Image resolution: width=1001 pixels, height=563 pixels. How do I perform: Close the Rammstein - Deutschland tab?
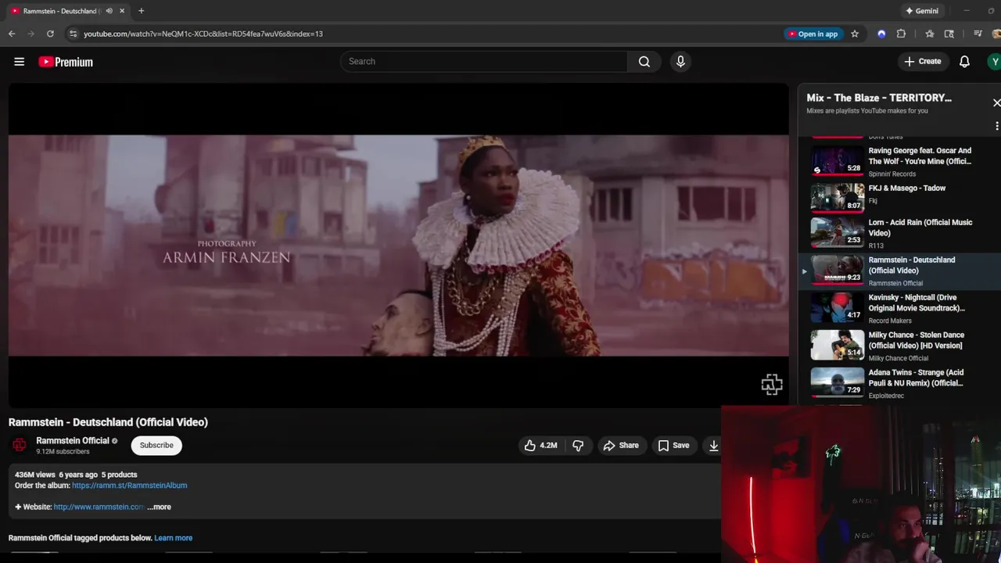coord(122,11)
